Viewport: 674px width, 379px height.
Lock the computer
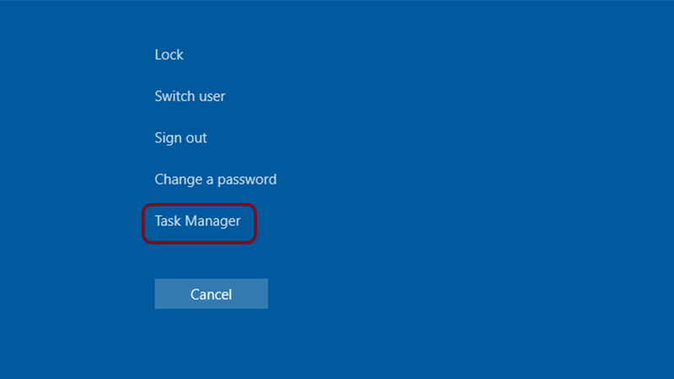coord(169,55)
